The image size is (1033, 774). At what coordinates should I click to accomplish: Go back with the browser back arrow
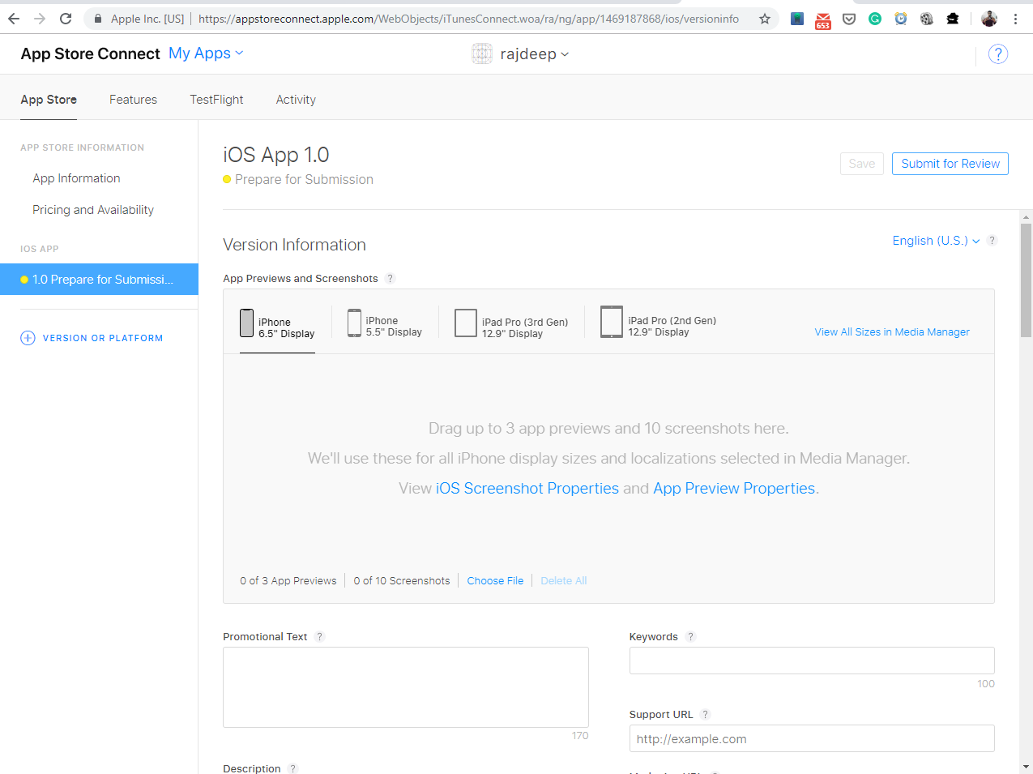pyautogui.click(x=14, y=19)
